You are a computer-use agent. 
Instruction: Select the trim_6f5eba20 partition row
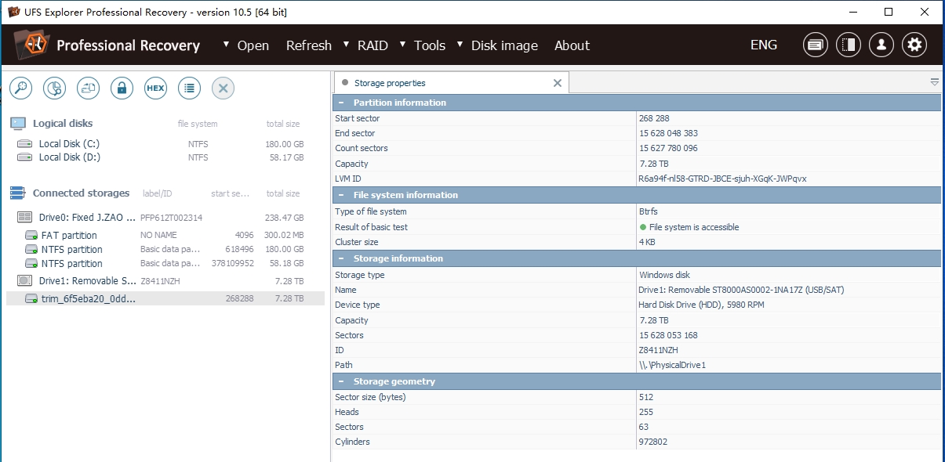coord(165,298)
